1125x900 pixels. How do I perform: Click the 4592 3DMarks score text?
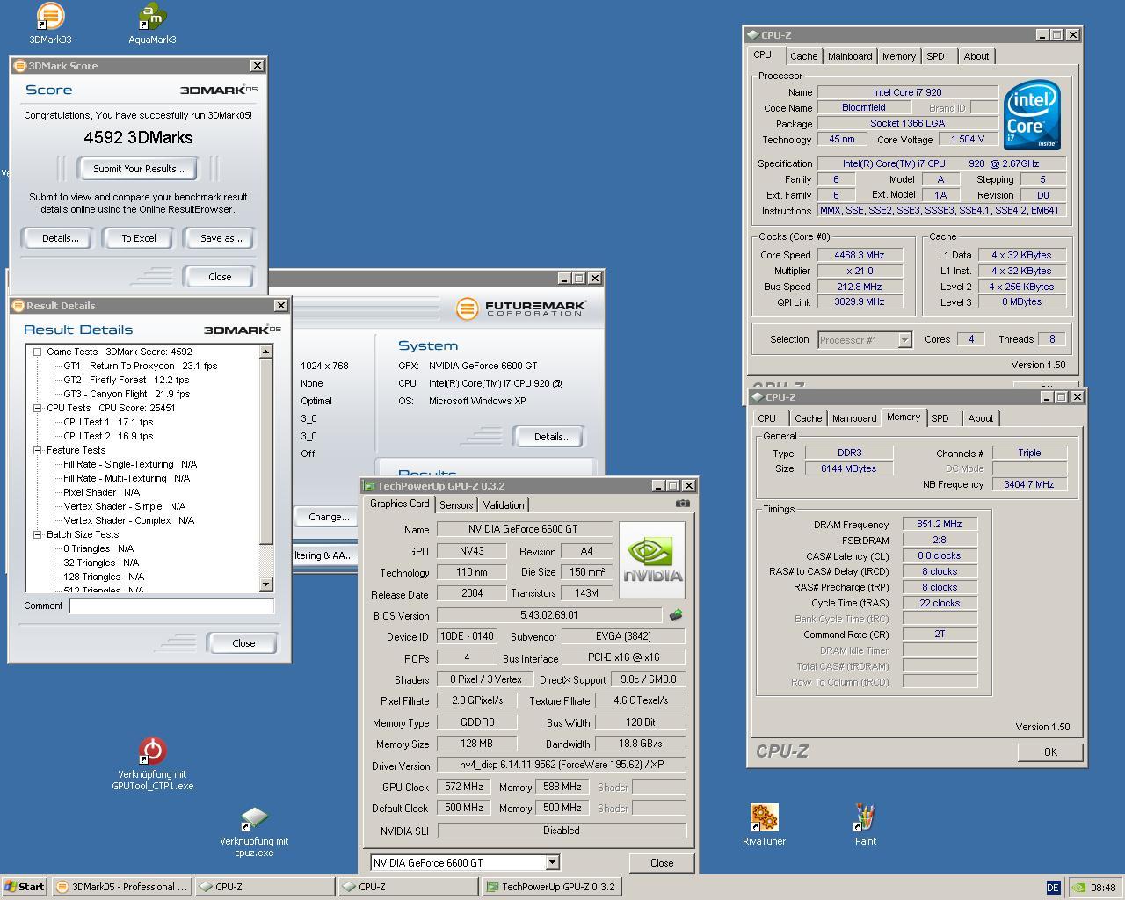click(x=138, y=137)
